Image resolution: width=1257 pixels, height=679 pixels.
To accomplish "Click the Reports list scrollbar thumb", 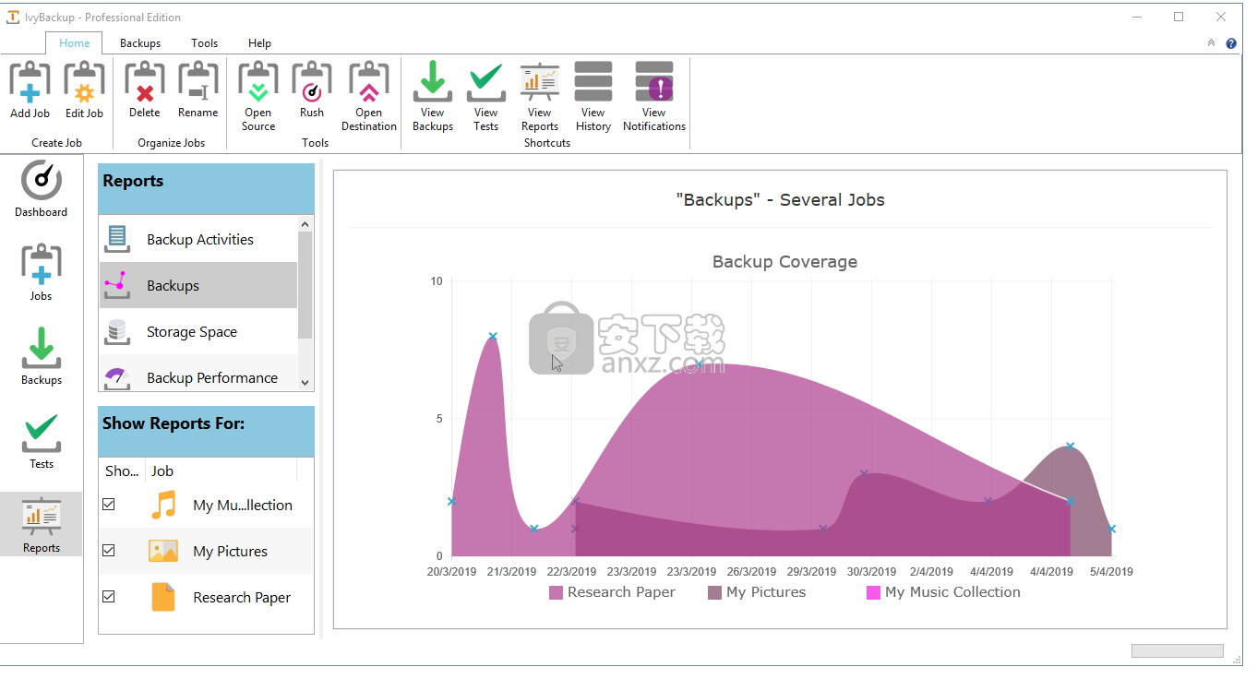I will coord(305,284).
